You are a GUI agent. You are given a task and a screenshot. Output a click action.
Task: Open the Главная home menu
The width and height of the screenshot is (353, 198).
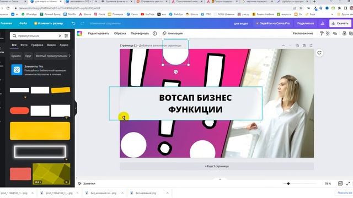point(6,23)
